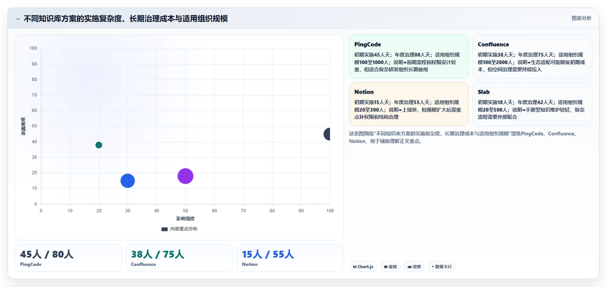Screen dimensions: 607x287
Task: Click the green bubble data point
Action: point(99,145)
